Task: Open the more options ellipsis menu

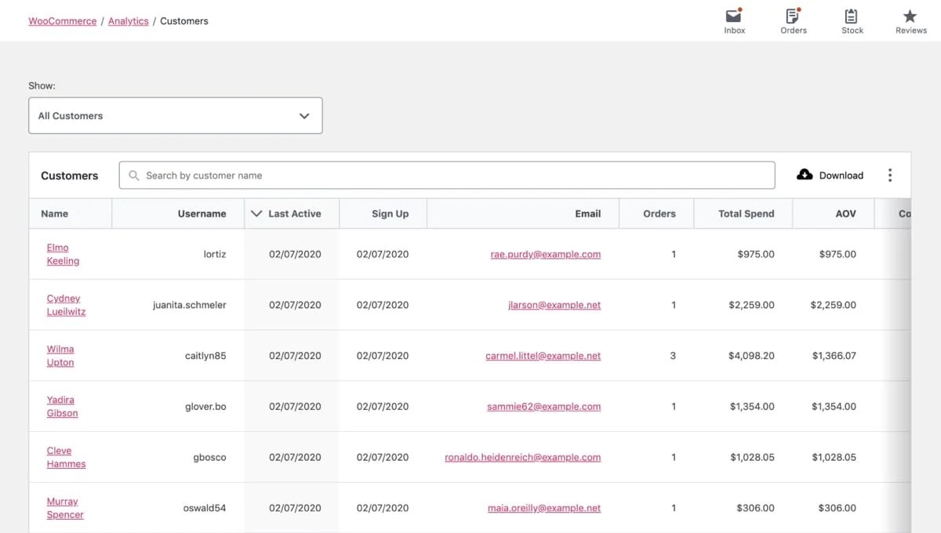Action: pos(890,175)
